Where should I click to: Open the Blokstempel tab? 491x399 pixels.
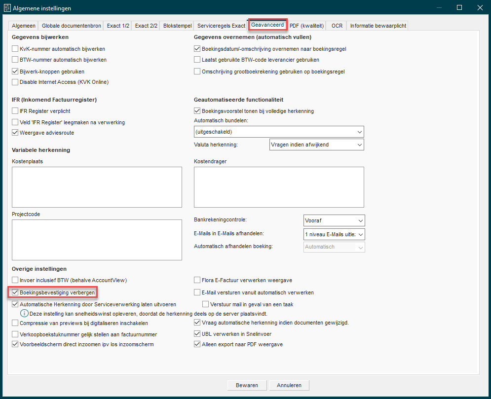(177, 26)
